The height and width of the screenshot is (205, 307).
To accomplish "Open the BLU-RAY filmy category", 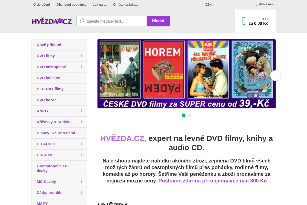I will [59, 89].
